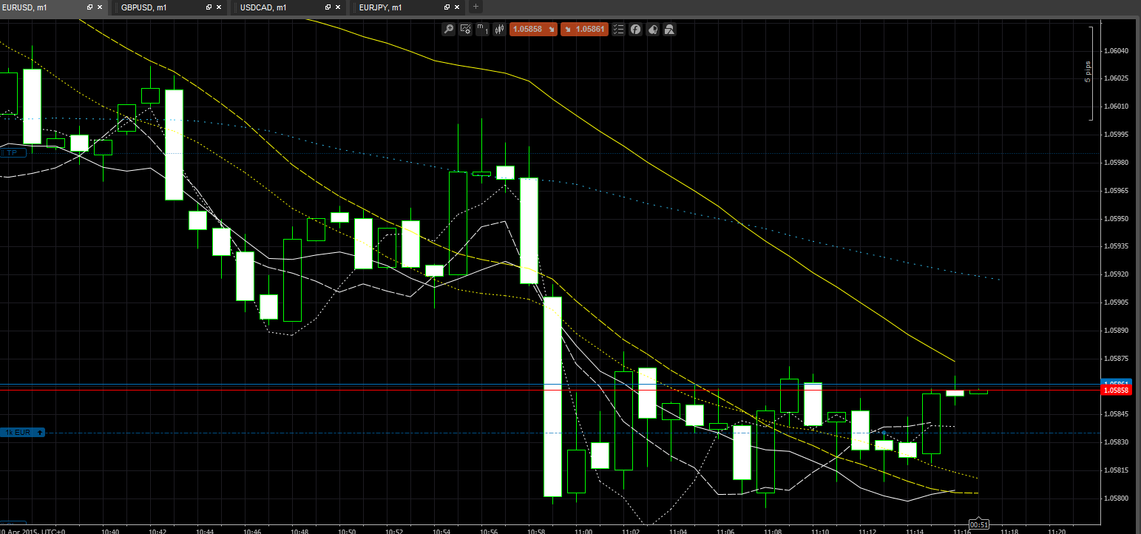Open the checklist viewing options icon

(618, 30)
